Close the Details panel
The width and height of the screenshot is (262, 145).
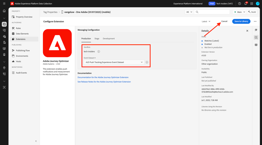coord(247,31)
